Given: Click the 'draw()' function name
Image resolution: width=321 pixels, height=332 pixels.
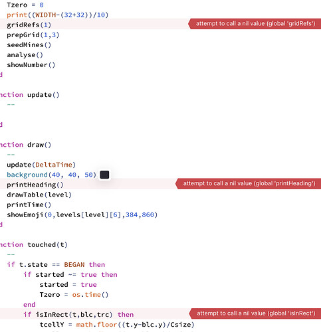Looking at the screenshot, I should tap(39, 145).
